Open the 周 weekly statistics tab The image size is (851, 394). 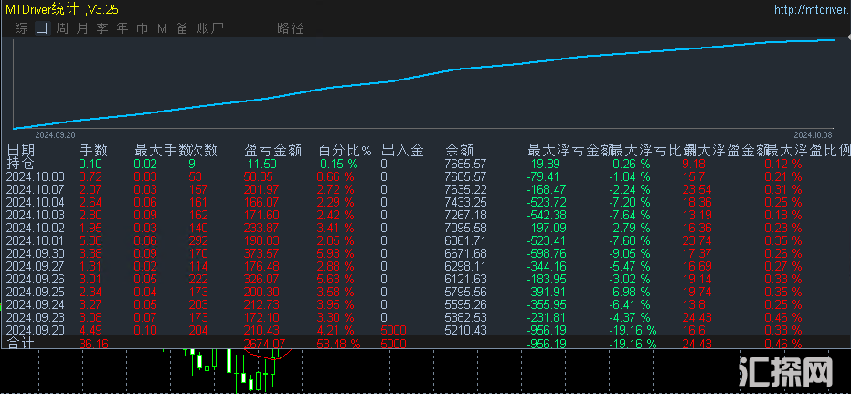coord(62,28)
